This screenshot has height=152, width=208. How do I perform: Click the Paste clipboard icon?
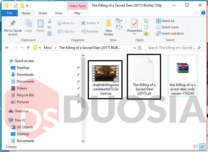[40, 23]
